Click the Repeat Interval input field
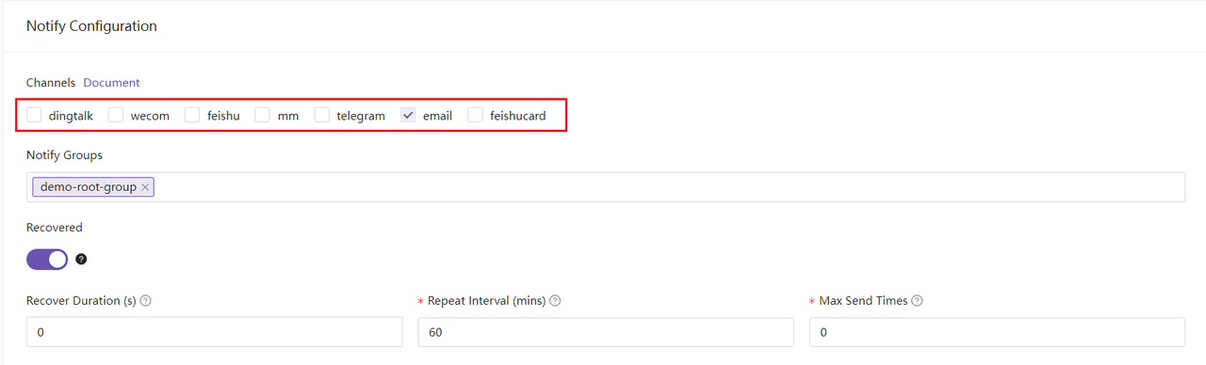Viewport: 1206px width, 365px height. 606,332
